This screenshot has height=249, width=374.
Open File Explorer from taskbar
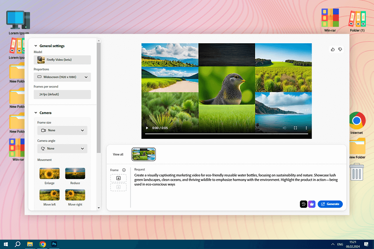[30, 244]
